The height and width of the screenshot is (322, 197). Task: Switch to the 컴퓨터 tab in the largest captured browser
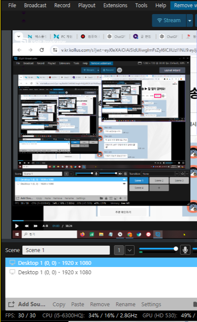coord(90,37)
